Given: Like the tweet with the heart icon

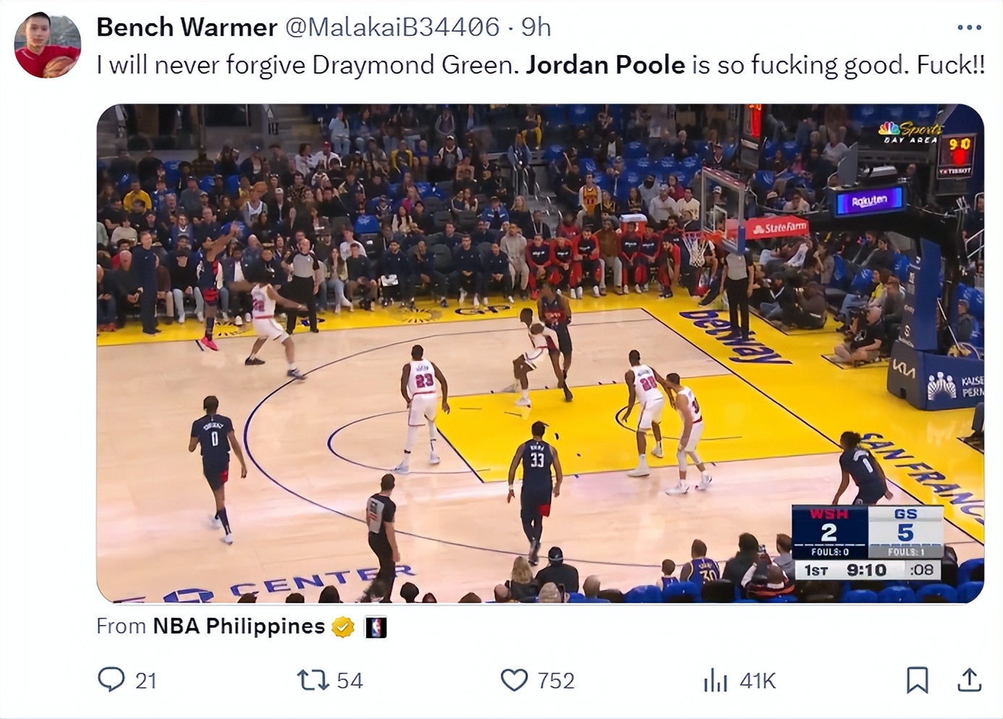Looking at the screenshot, I should 514,680.
